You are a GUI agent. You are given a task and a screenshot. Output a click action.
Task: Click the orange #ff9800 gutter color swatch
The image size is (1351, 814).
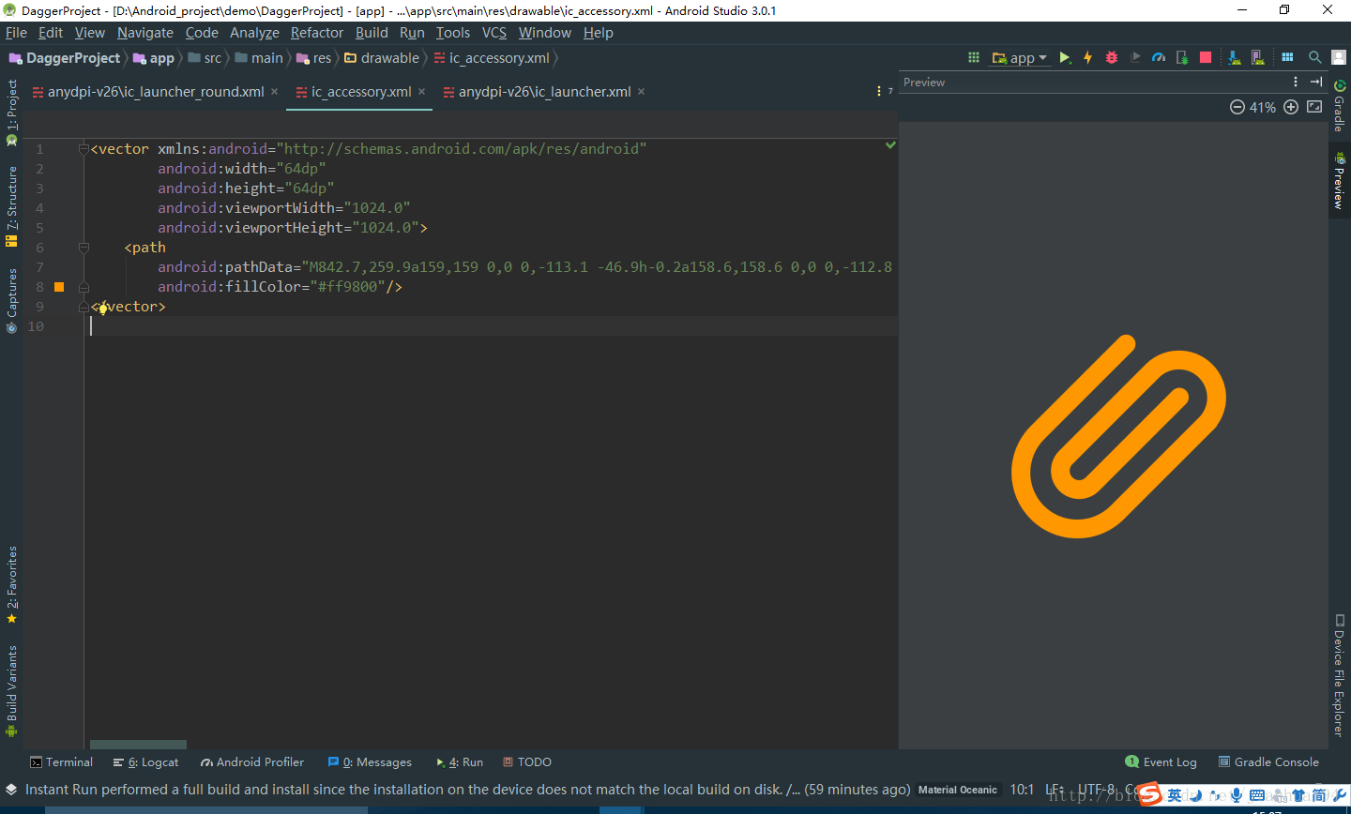pyautogui.click(x=59, y=287)
